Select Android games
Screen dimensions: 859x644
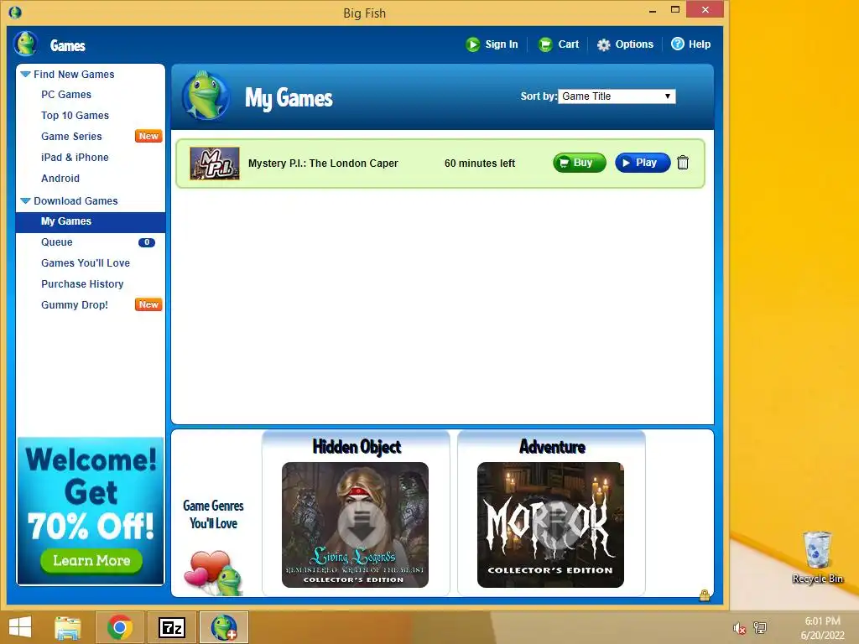(60, 178)
